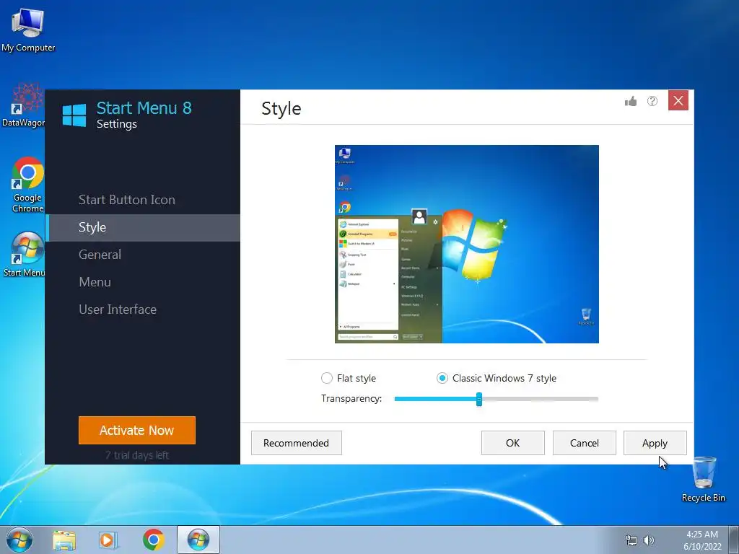The image size is (739, 554).
Task: Select the Recycle Bin desktop icon
Action: coord(704,480)
